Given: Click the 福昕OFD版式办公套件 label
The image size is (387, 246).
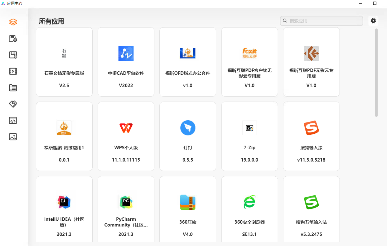Looking at the screenshot, I should (188, 73).
